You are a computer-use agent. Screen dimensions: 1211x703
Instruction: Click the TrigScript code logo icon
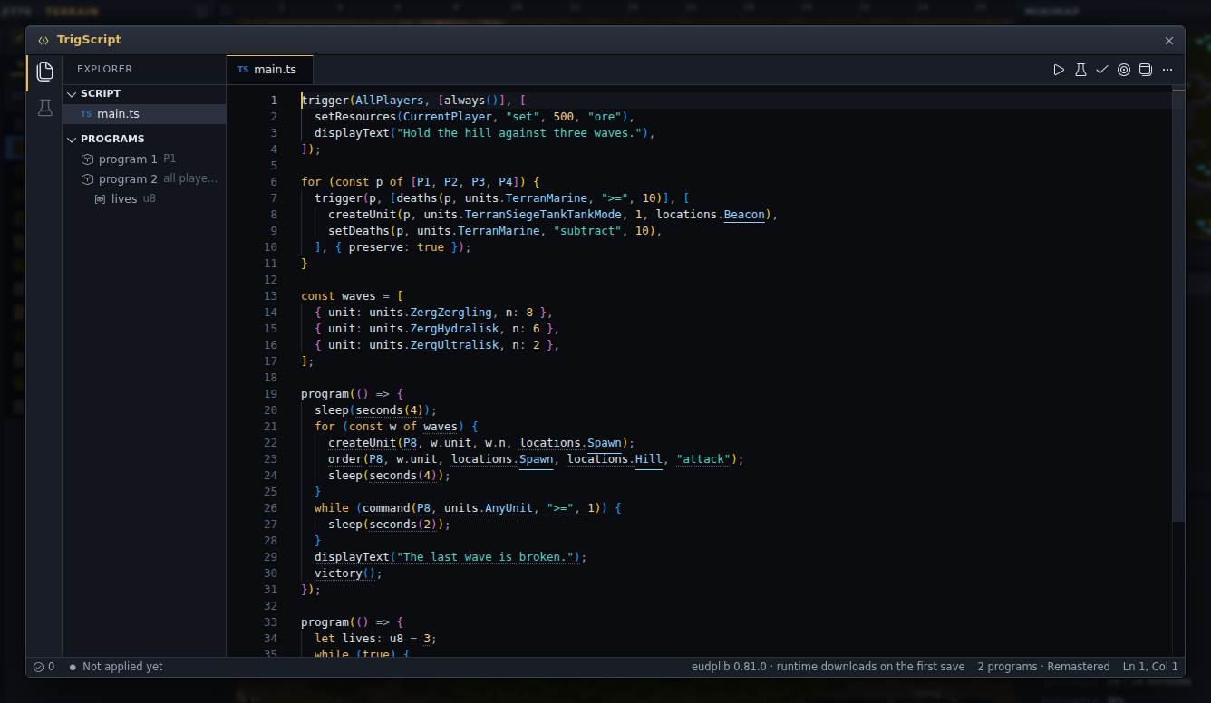point(44,40)
